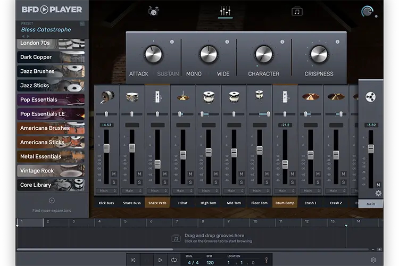Click the Mid Tom drum icon
The image size is (399, 266).
[234, 97]
